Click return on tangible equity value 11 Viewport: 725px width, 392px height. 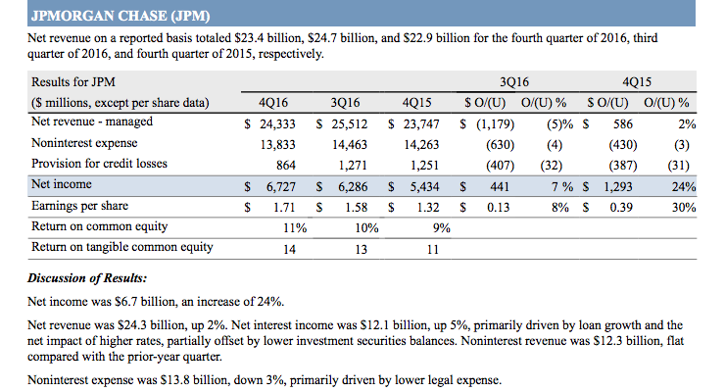pos(433,250)
